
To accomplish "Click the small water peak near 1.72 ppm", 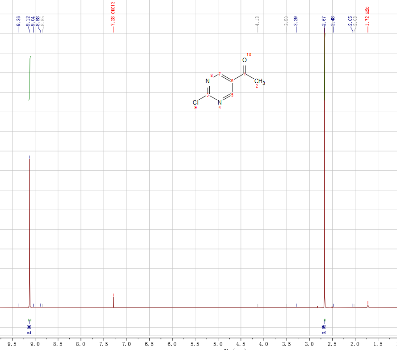I will pos(367,306).
